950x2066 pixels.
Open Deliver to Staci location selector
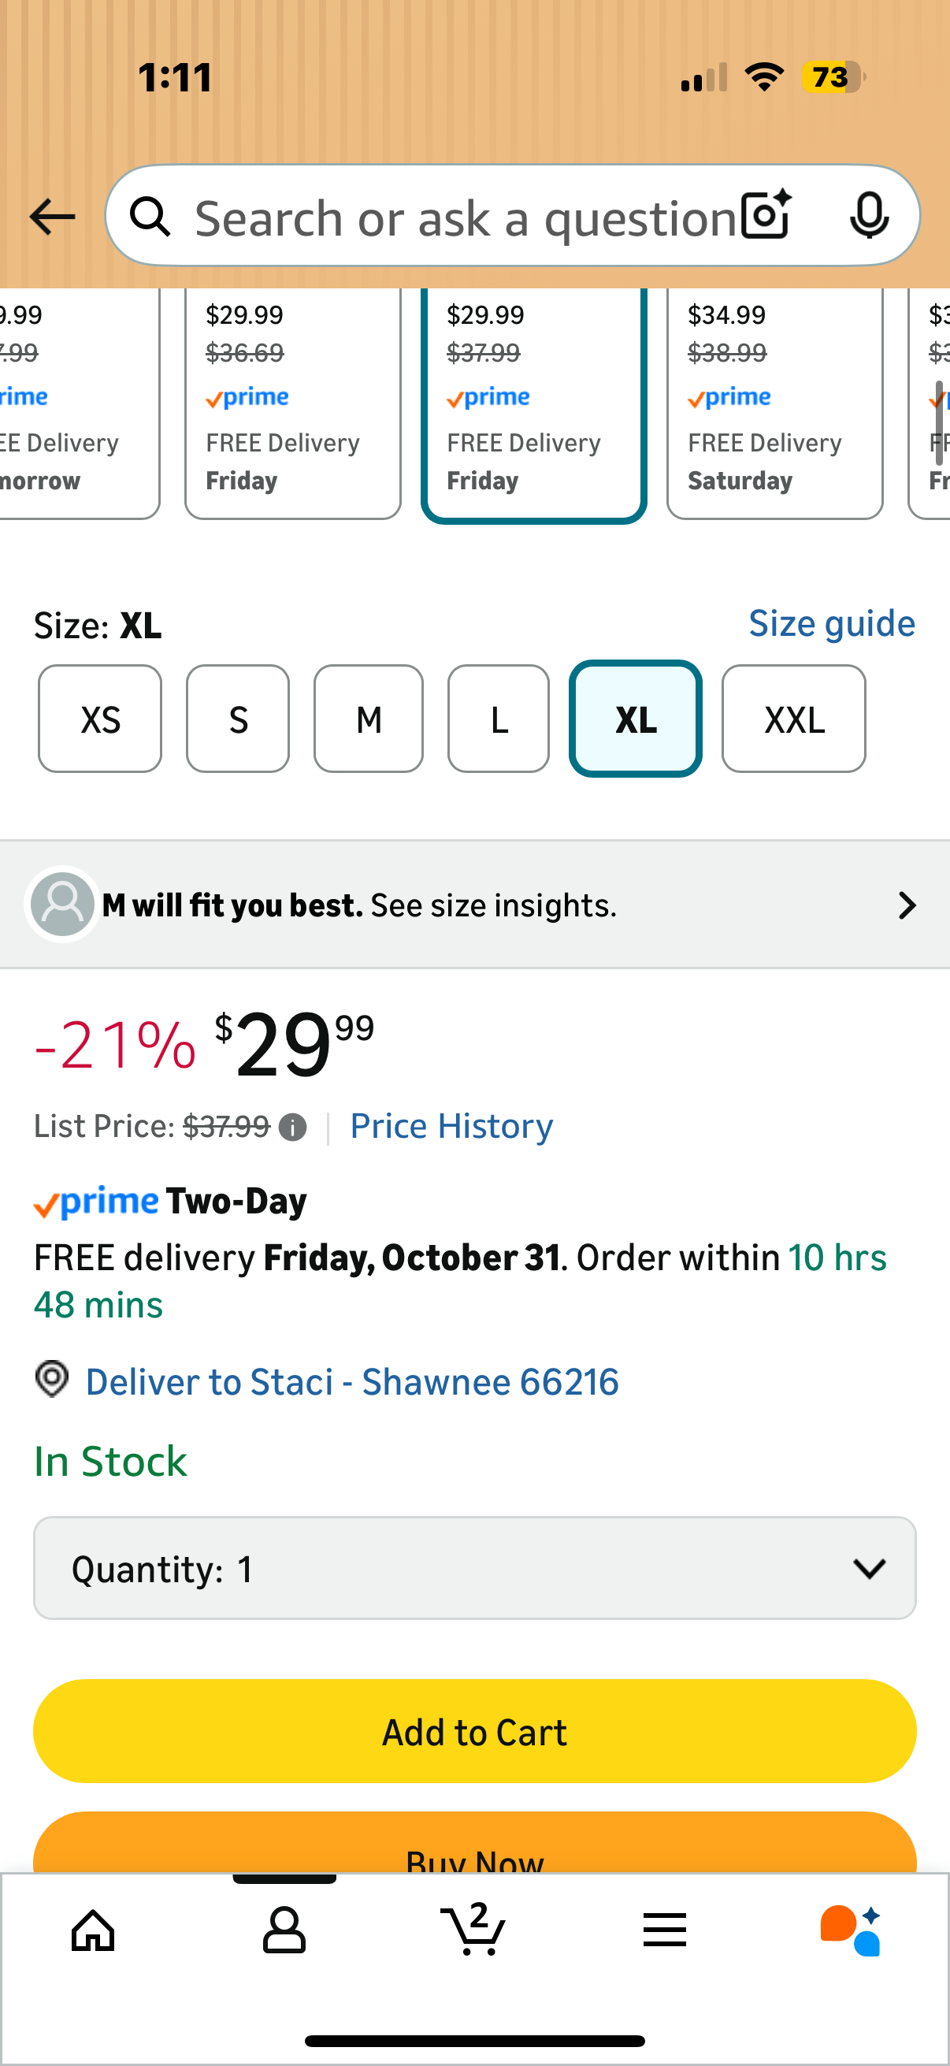351,1381
